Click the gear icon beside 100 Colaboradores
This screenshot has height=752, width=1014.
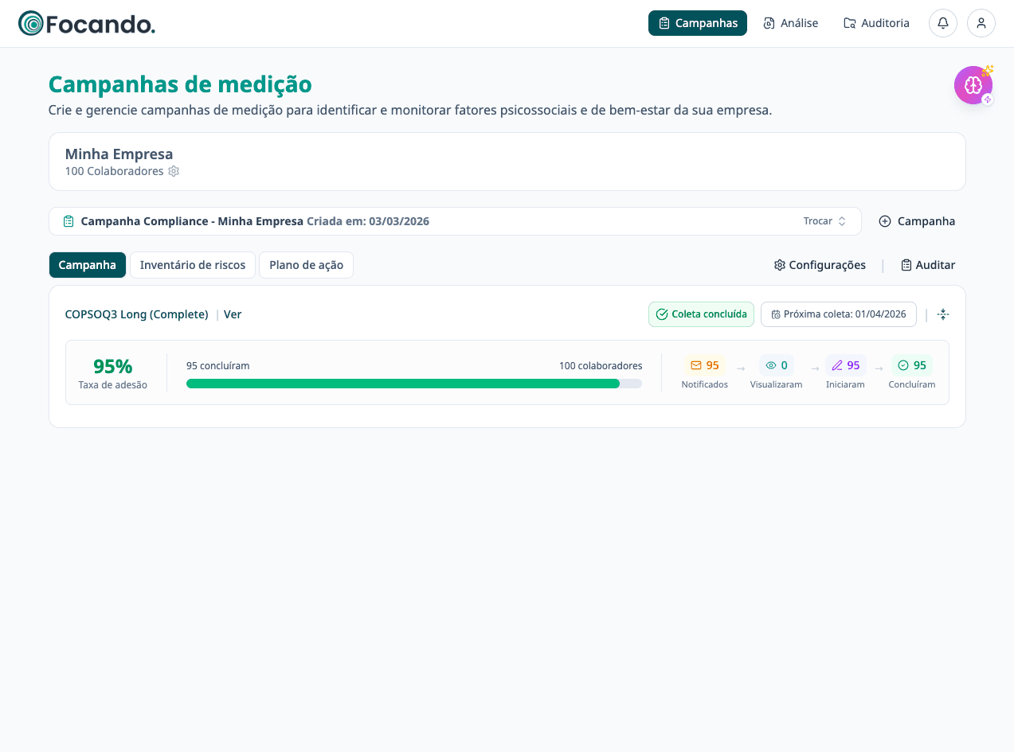(174, 171)
